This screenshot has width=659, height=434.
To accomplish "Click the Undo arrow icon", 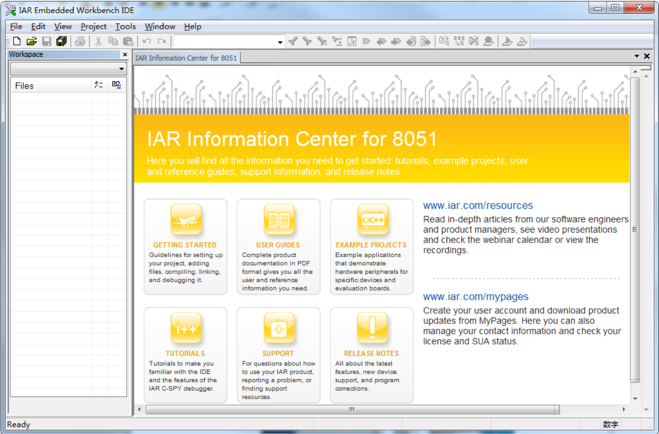I will [x=147, y=42].
